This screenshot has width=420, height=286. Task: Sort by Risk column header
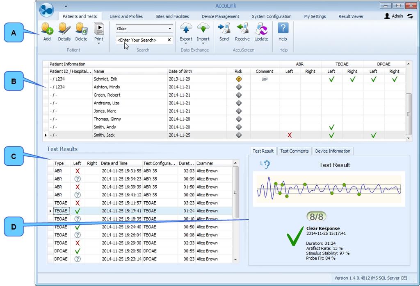pyautogui.click(x=238, y=71)
